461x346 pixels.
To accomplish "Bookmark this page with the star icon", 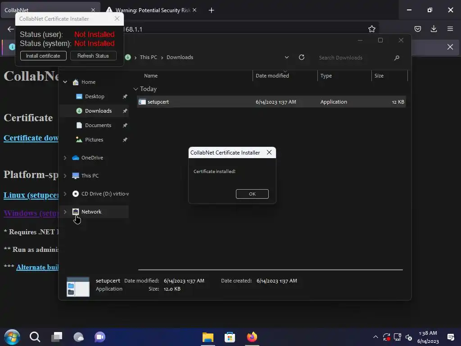I will tap(371, 29).
